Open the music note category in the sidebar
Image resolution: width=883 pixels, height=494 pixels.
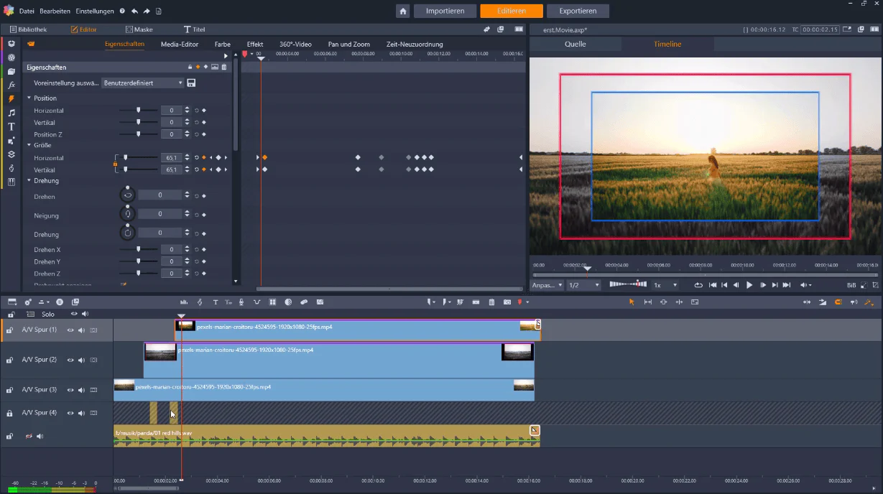11,113
